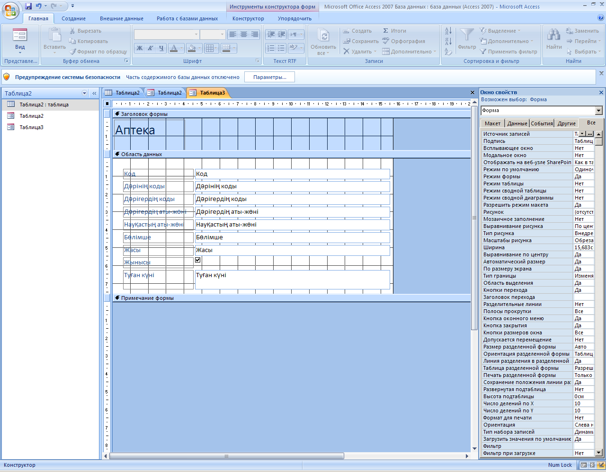Toggle the Жынысы checkbox in the form
Viewport: 606px width, 472px height.
(x=198, y=260)
